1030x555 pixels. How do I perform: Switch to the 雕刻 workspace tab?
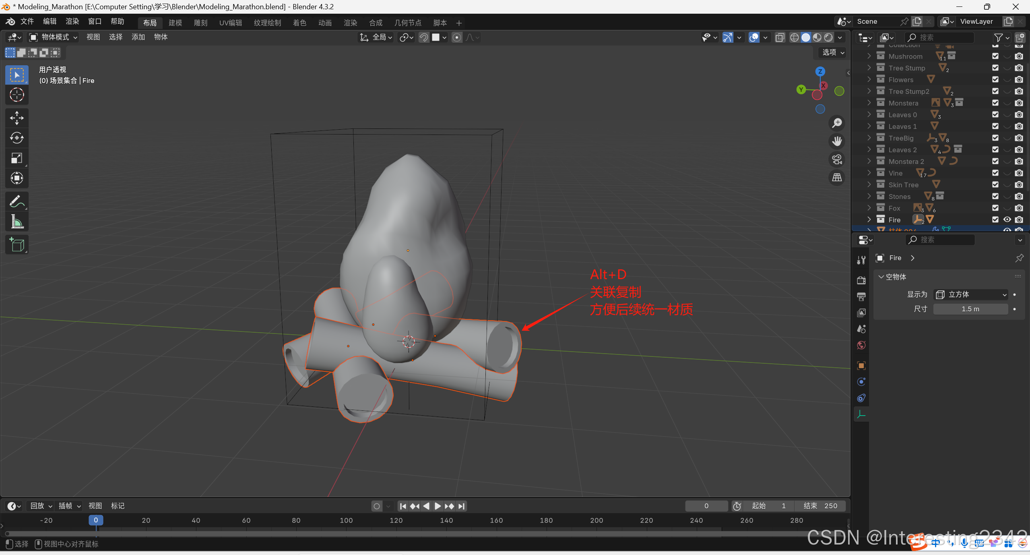click(x=200, y=23)
